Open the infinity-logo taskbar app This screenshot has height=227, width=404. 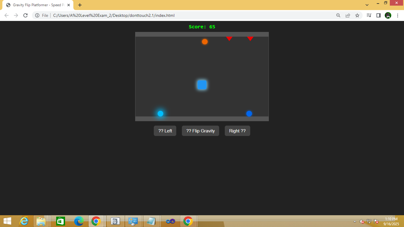click(x=171, y=221)
